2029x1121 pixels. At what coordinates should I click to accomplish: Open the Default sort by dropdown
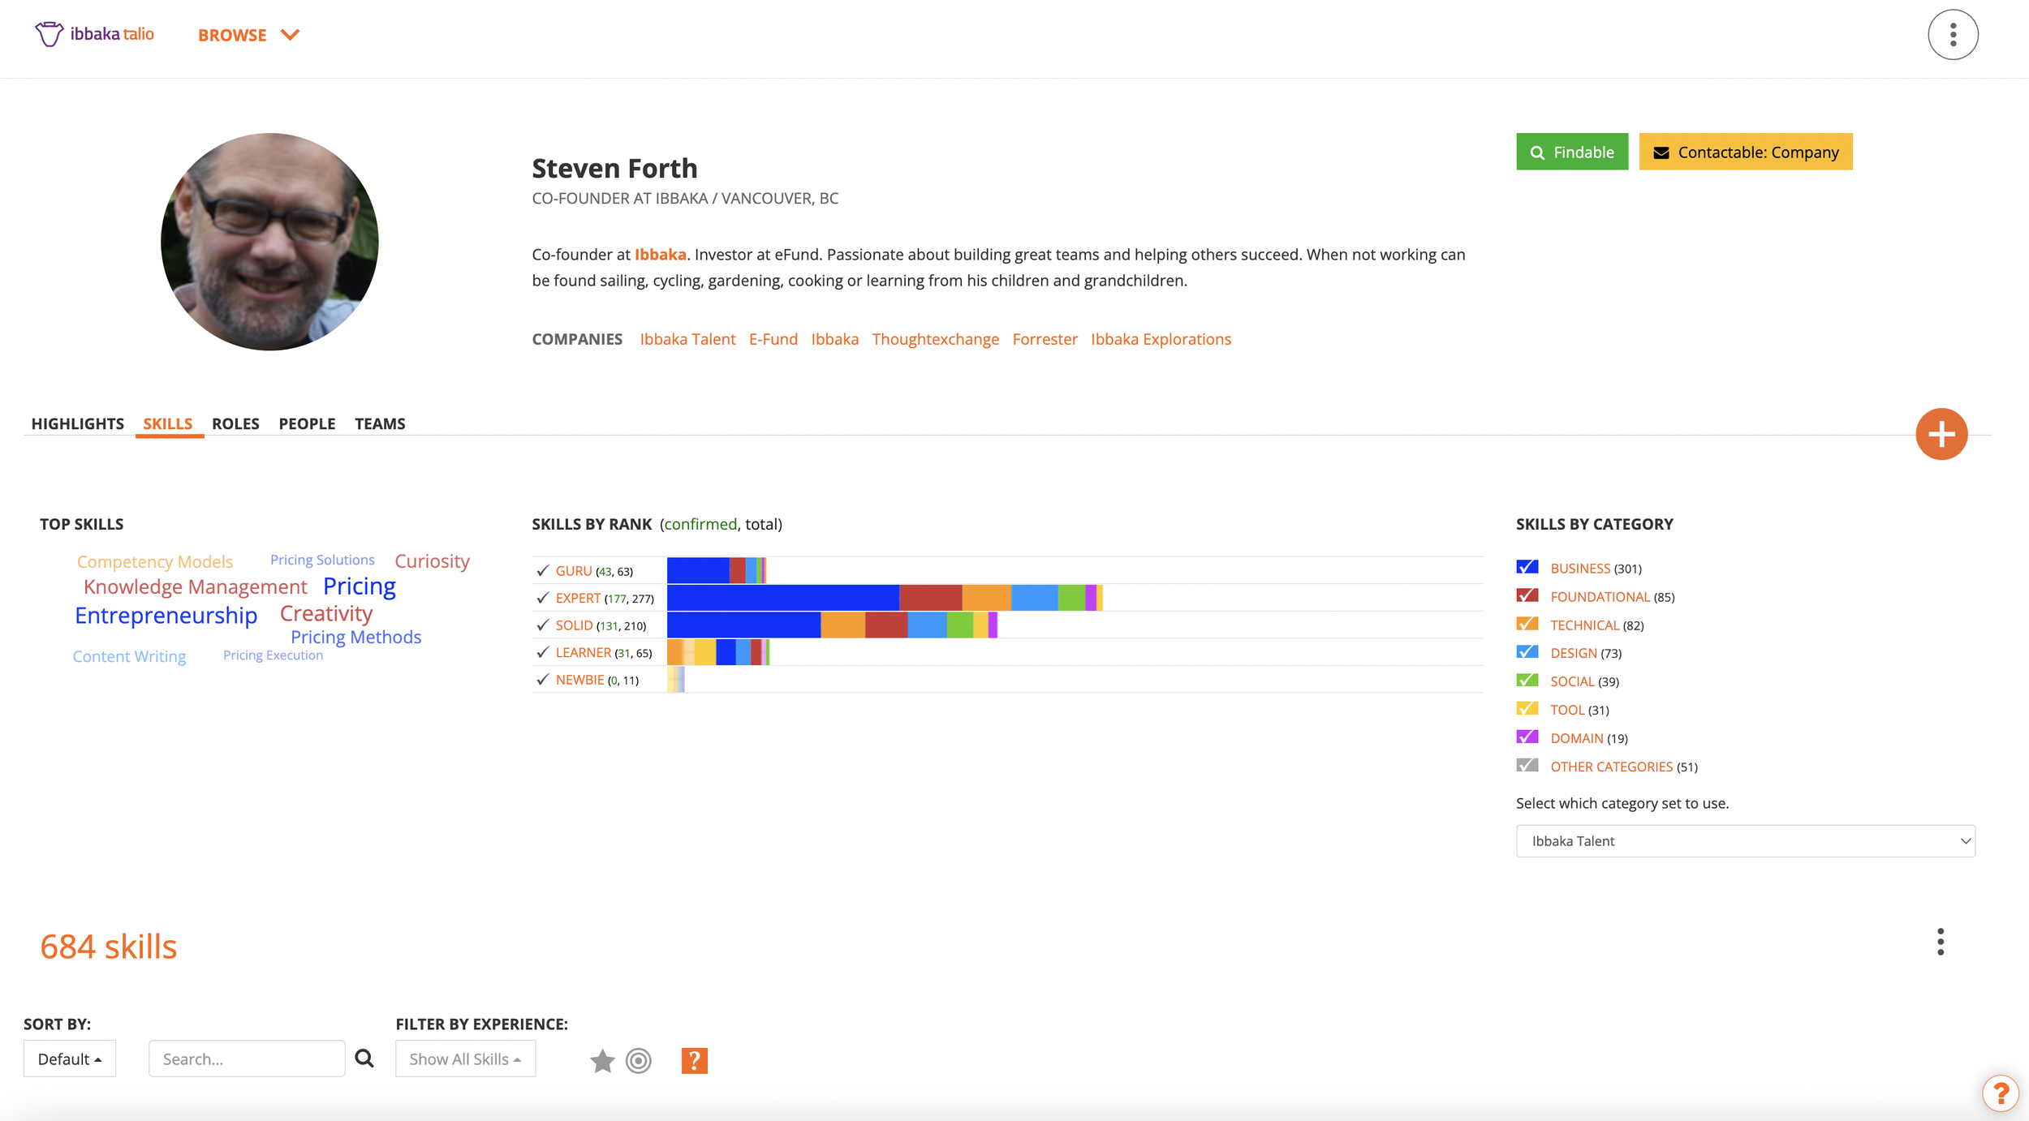(x=70, y=1059)
